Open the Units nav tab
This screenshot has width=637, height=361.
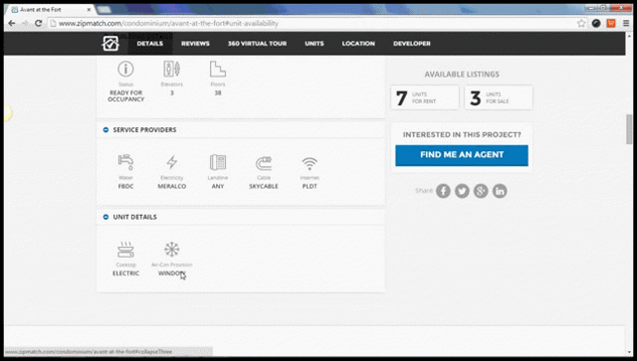(315, 44)
